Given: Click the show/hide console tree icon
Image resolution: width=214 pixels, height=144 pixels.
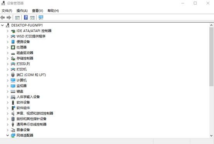Looking at the screenshot, I should 17,18.
